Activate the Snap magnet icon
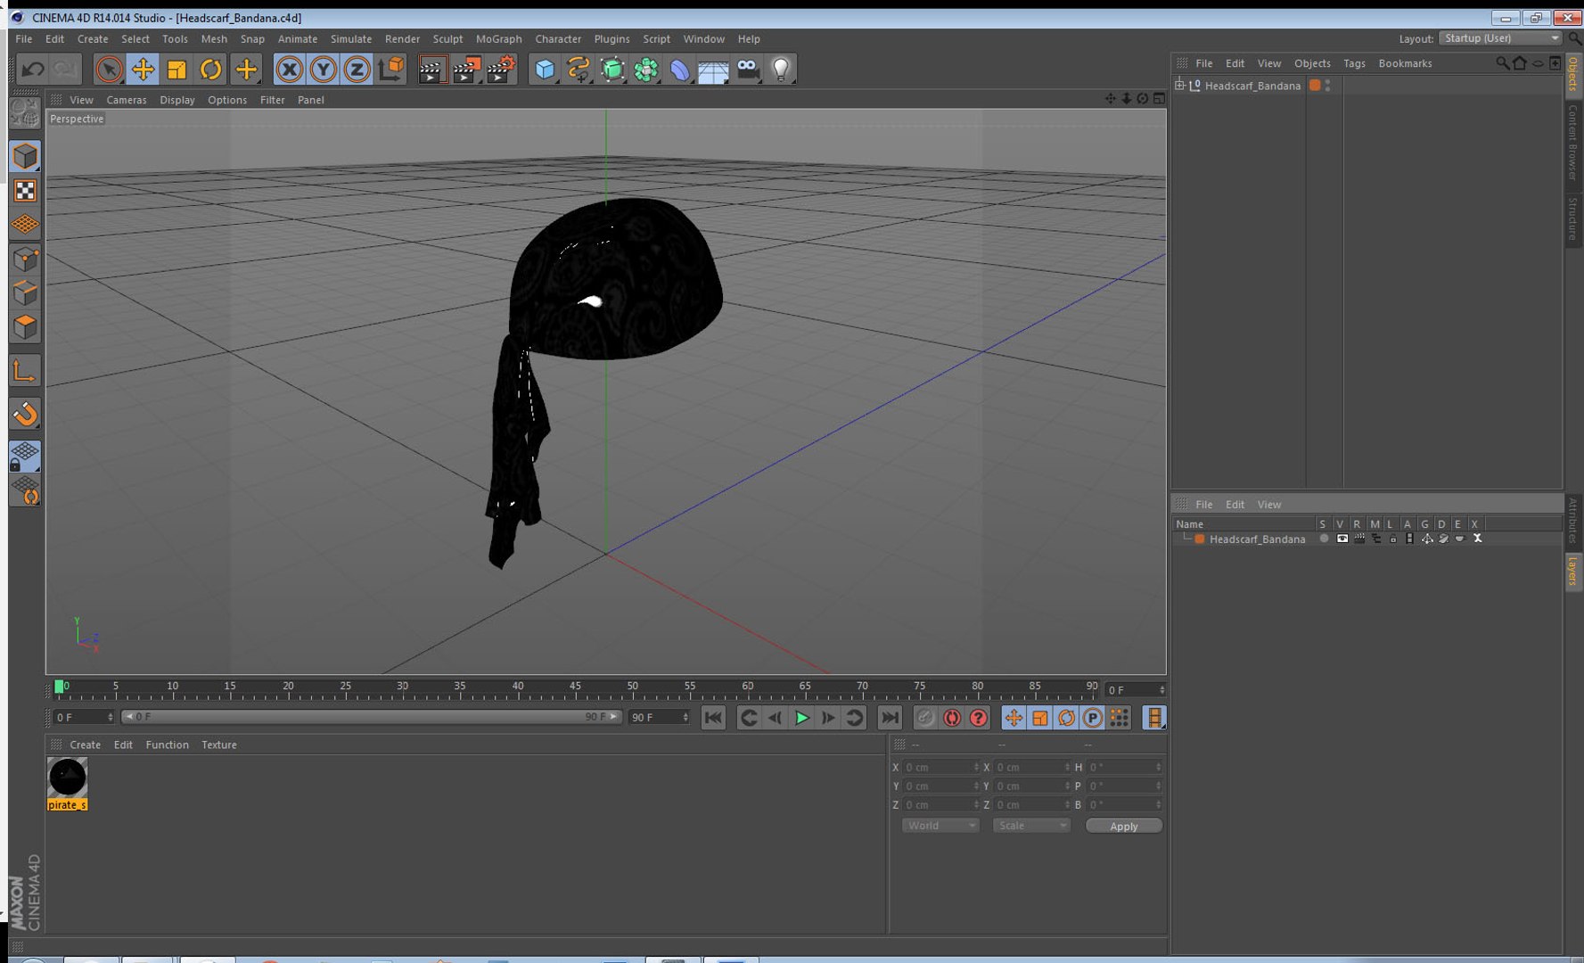1584x963 pixels. 25,413
